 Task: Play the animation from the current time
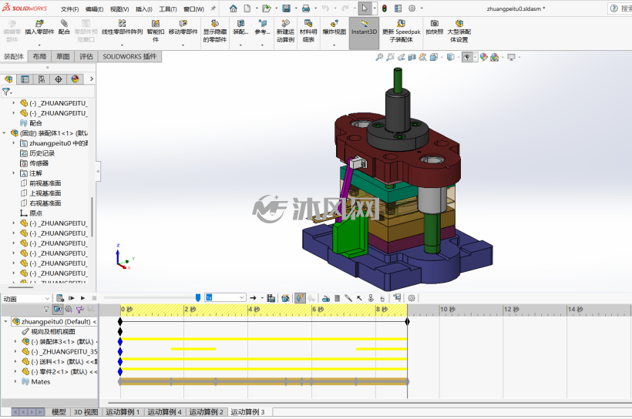point(82,298)
